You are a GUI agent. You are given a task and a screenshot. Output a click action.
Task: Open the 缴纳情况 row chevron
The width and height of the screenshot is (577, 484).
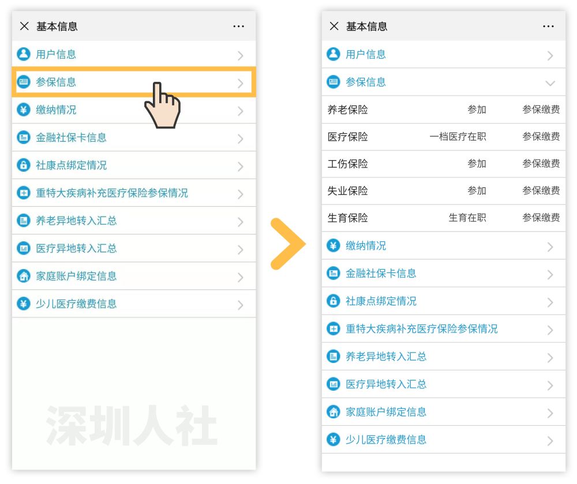pos(241,109)
